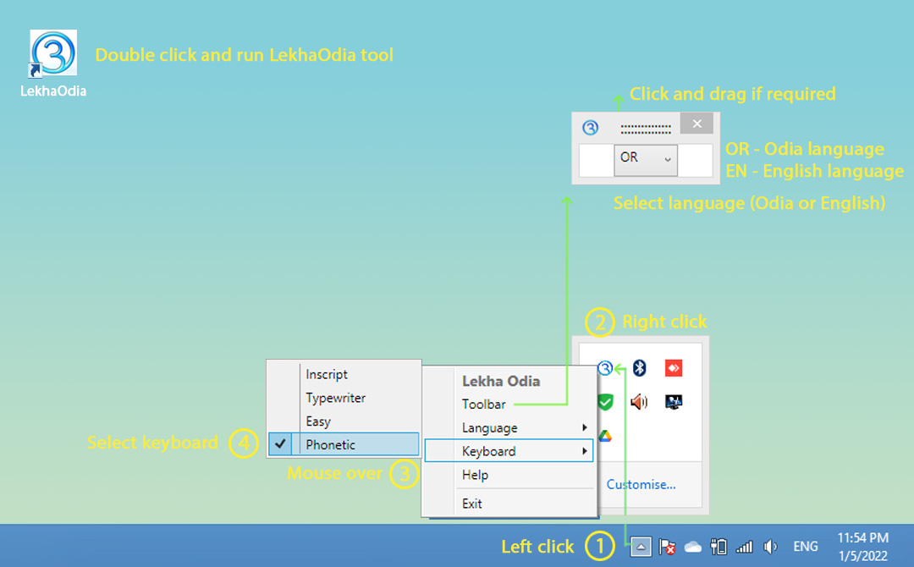Click the OneDrive cloud icon on the taskbar
Image resolution: width=914 pixels, height=567 pixels.
point(692,547)
